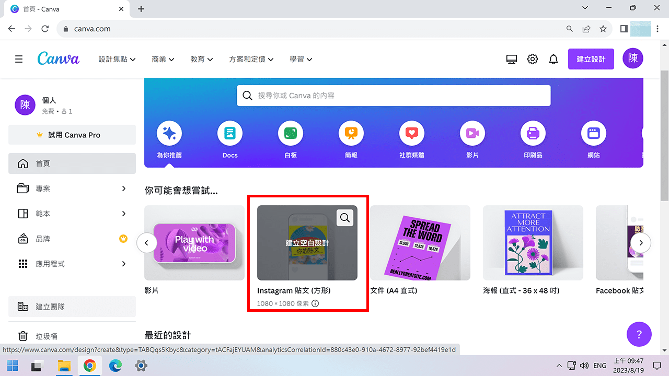This screenshot has width=669, height=376.
Task: Open the notifications bell
Action: point(553,58)
